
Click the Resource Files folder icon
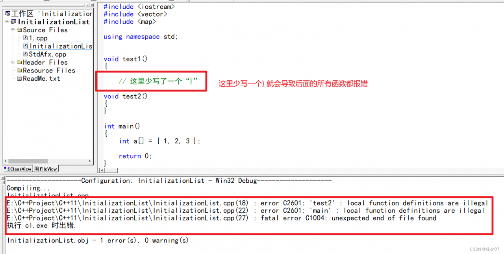coord(19,70)
